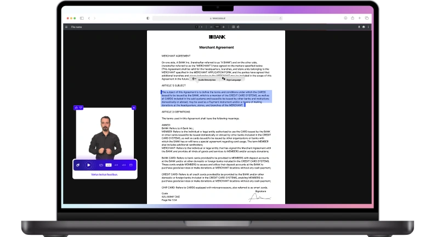Open a new browser tab with plus
The image size is (442, 237).
(360, 18)
